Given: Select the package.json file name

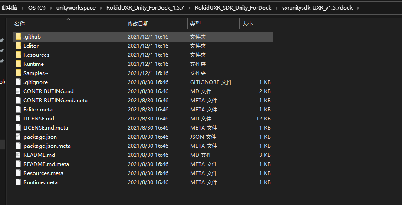Looking at the screenshot, I should tap(40, 137).
